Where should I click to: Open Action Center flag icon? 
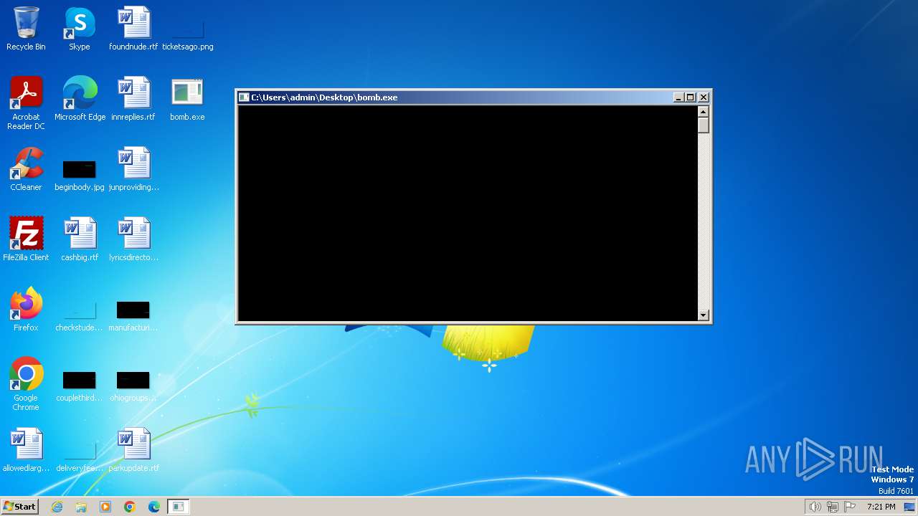pyautogui.click(x=850, y=507)
